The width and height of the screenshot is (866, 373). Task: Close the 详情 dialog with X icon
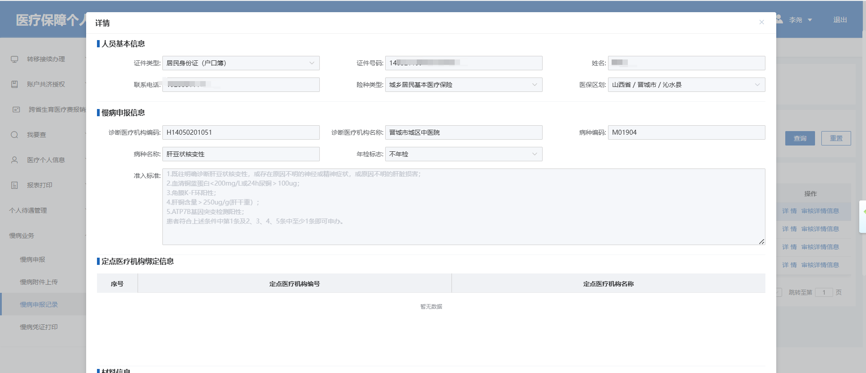[x=761, y=22]
